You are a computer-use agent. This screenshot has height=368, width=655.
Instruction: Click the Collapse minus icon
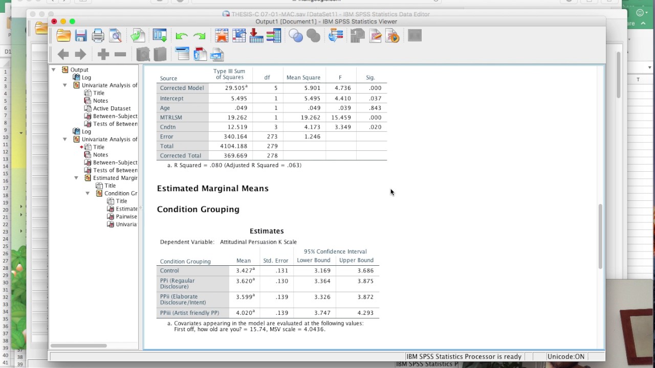(120, 54)
